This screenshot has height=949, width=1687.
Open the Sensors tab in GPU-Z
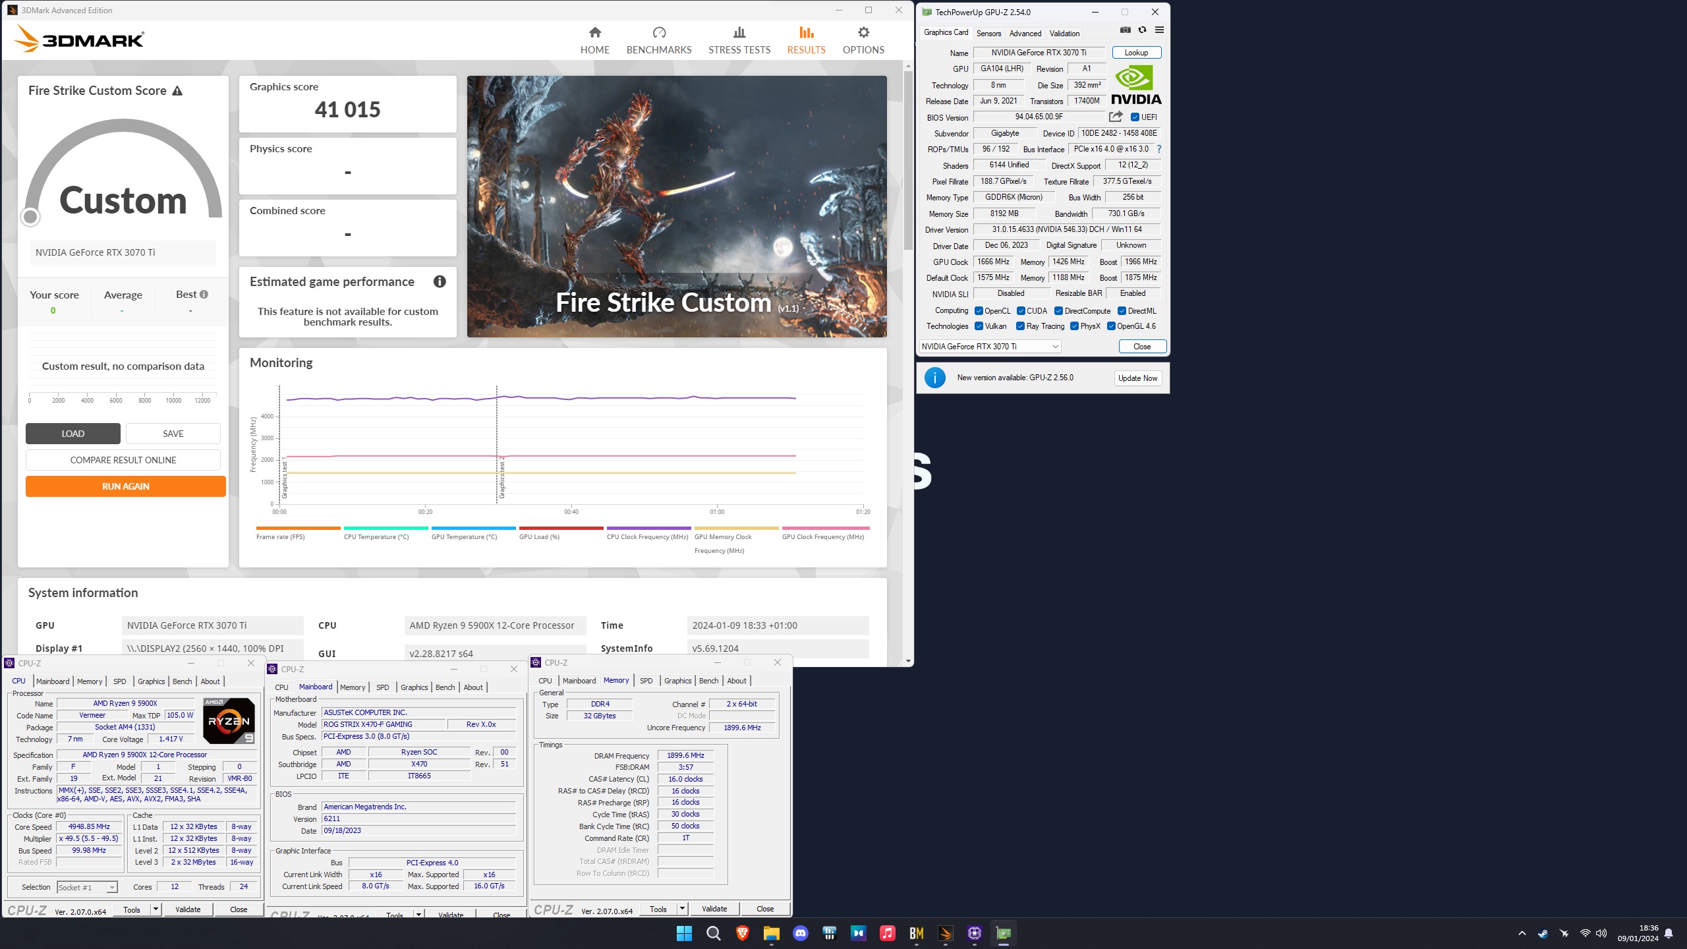tap(988, 33)
